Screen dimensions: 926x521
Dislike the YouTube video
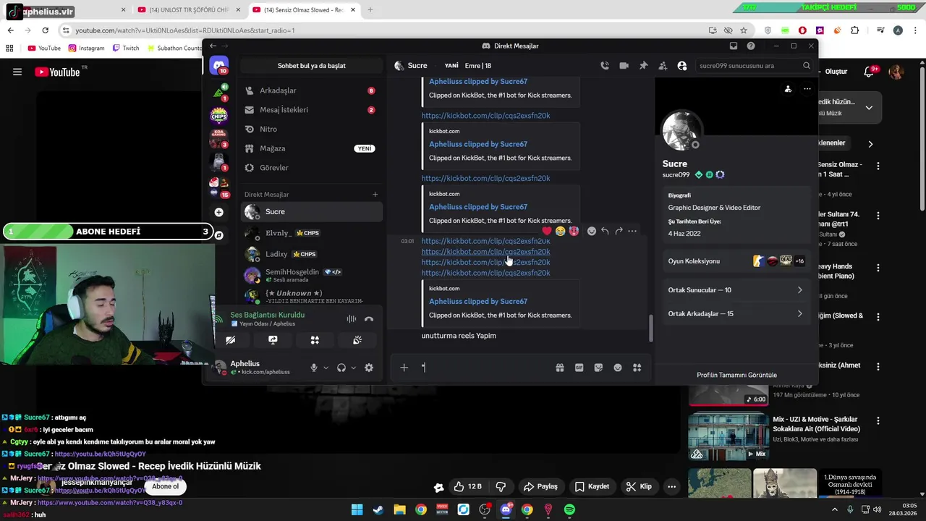click(x=501, y=486)
